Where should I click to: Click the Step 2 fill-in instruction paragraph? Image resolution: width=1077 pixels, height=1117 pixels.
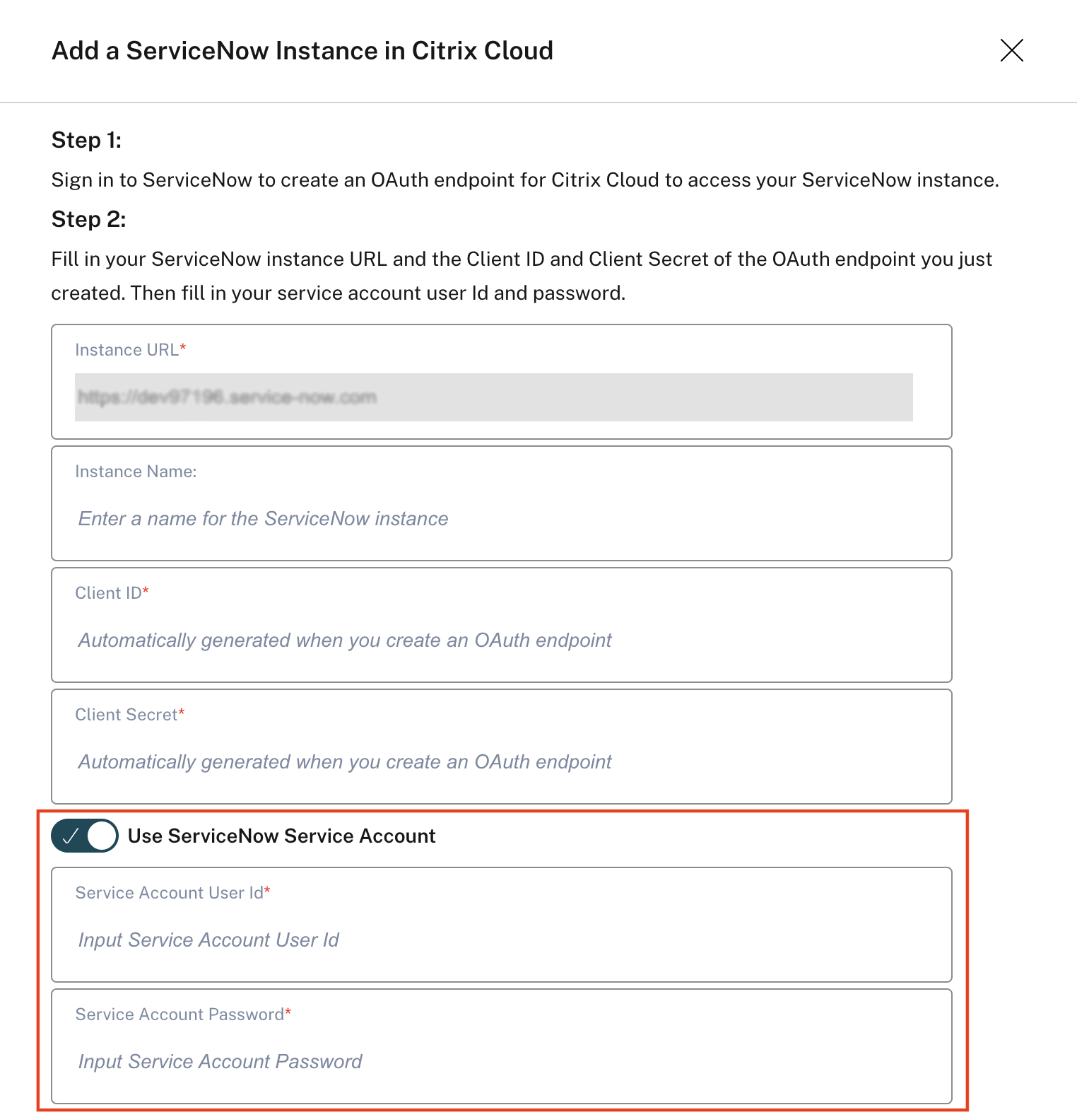[x=521, y=276]
